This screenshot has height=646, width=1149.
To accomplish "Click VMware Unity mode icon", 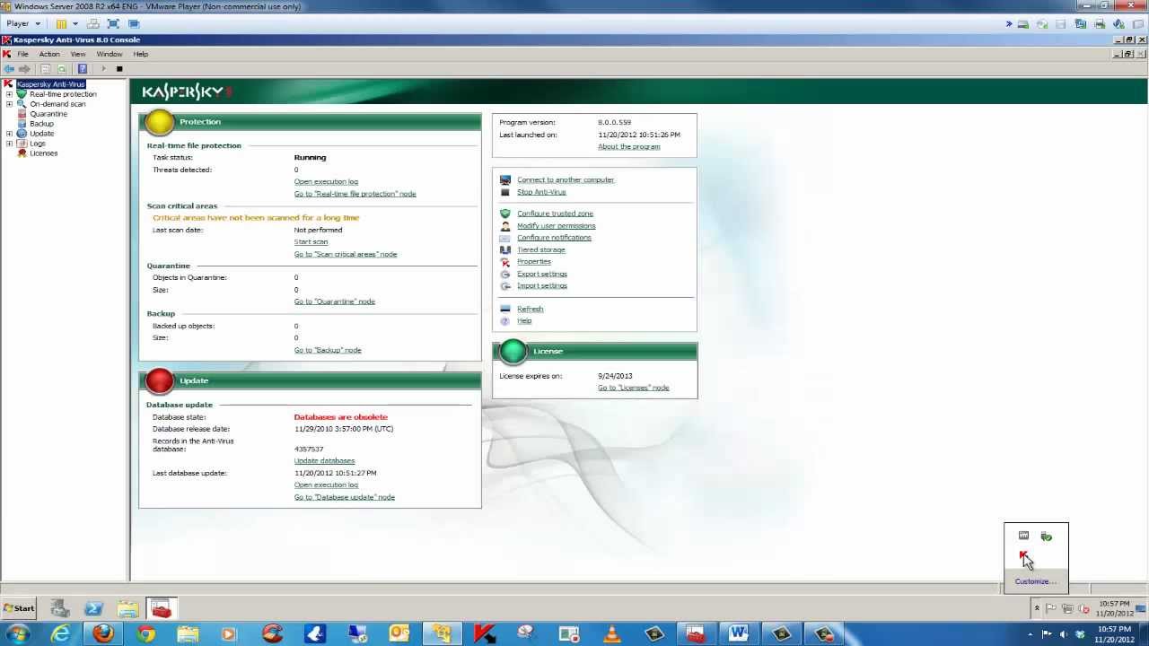I will pos(134,23).
